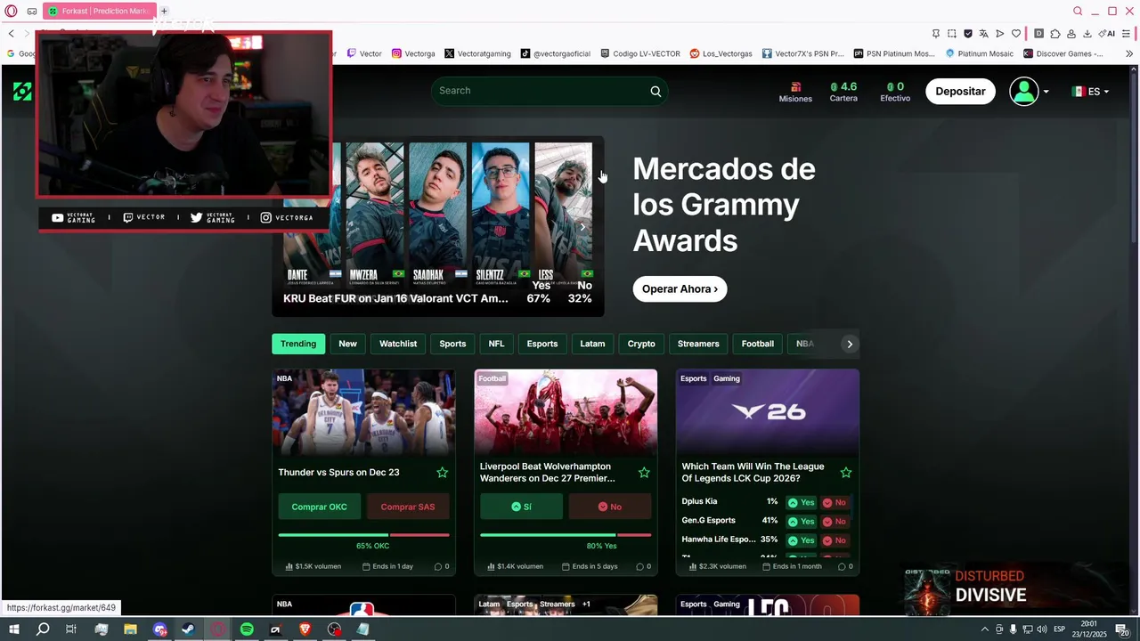Click the 65% OKC probability bar

(363, 535)
